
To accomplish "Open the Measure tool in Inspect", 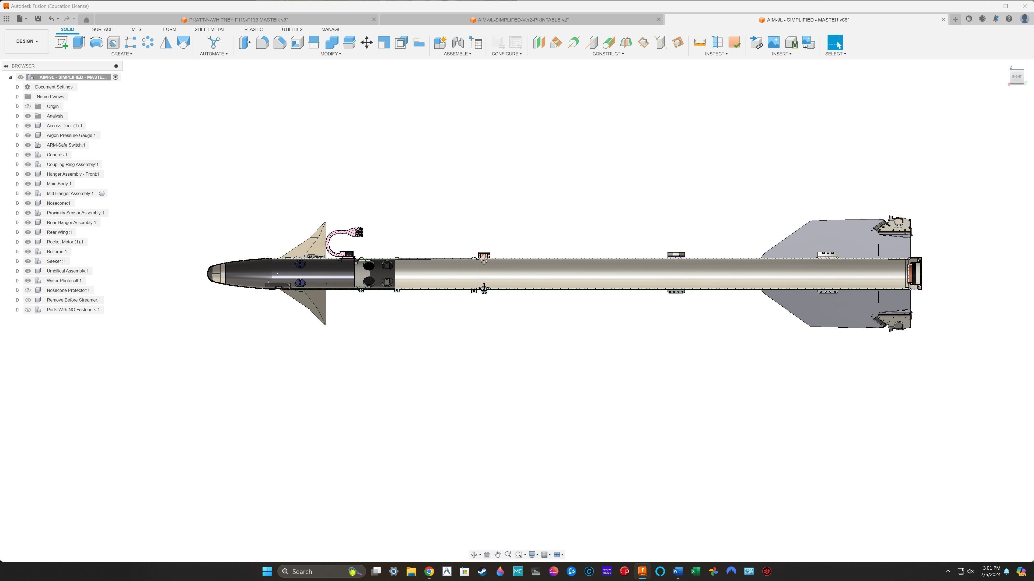I will pyautogui.click(x=700, y=42).
